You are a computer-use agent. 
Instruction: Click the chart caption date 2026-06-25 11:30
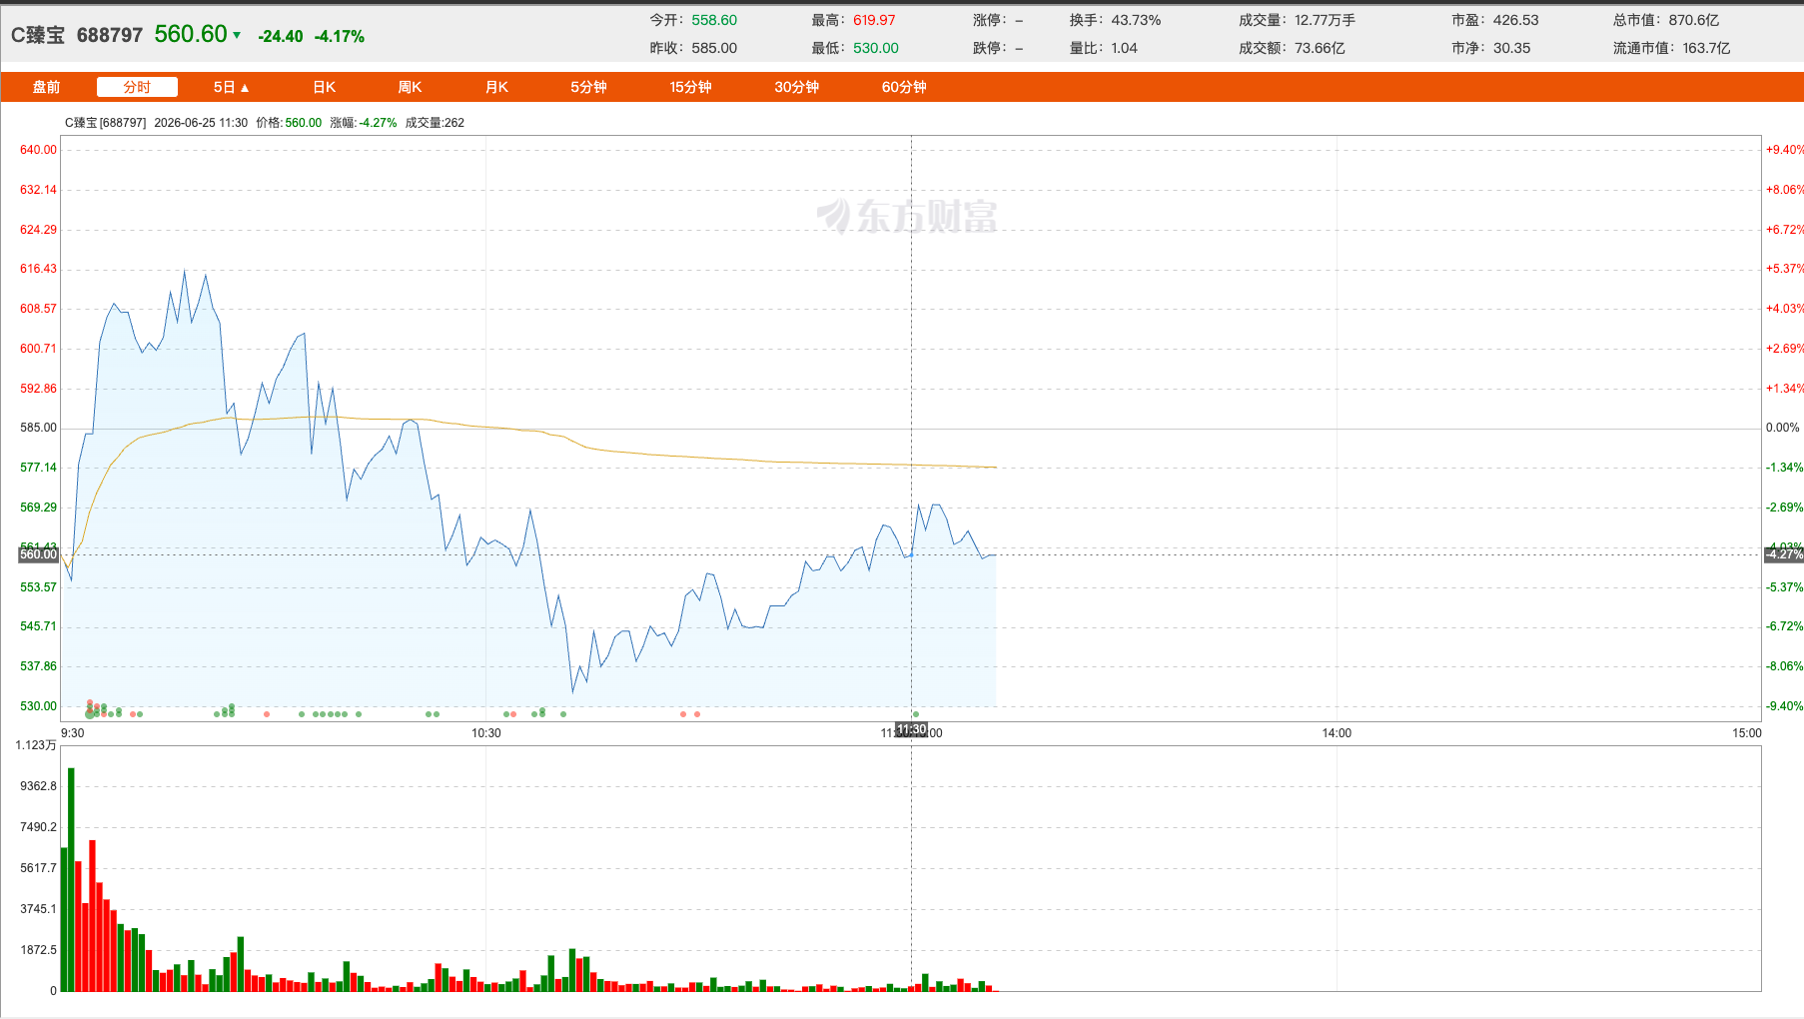[x=201, y=123]
